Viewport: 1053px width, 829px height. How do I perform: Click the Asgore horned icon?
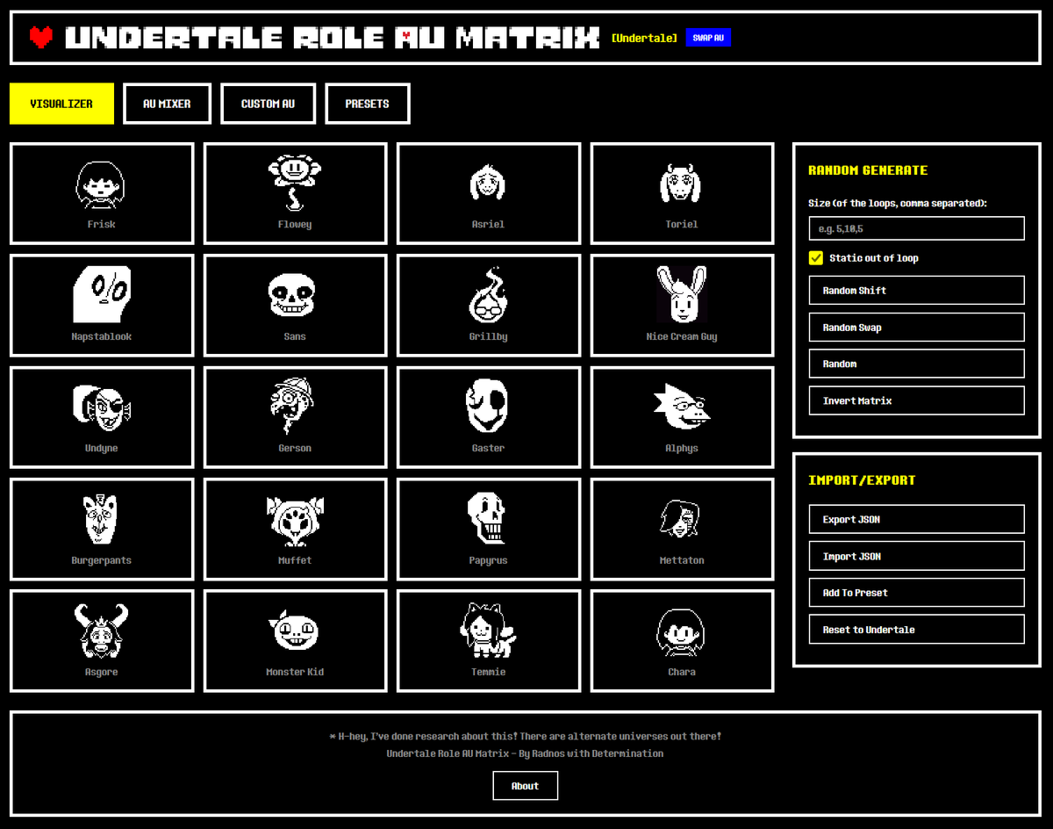[x=101, y=631]
